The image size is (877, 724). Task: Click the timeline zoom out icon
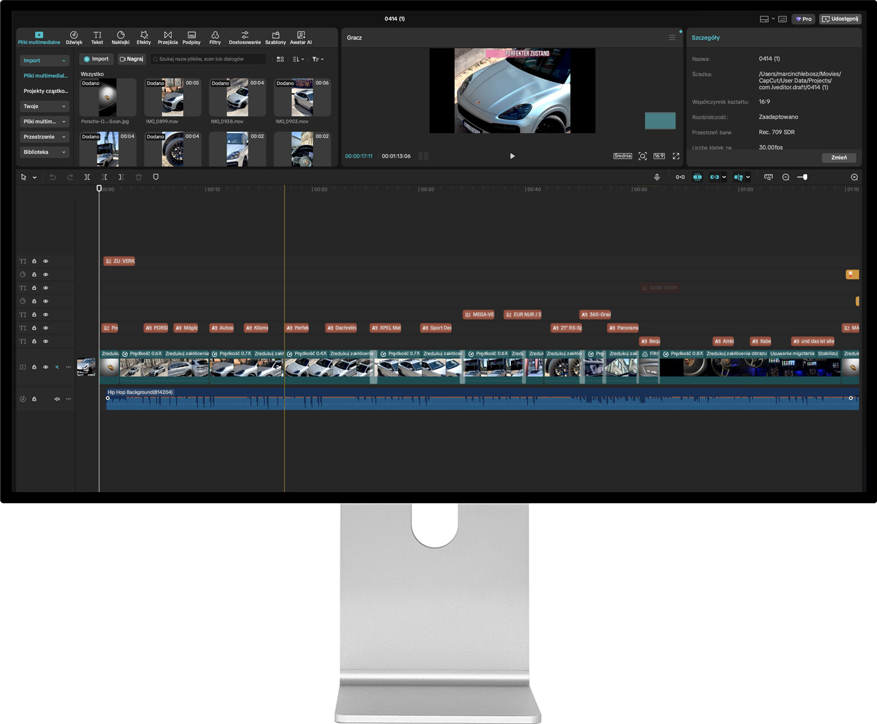(x=785, y=177)
